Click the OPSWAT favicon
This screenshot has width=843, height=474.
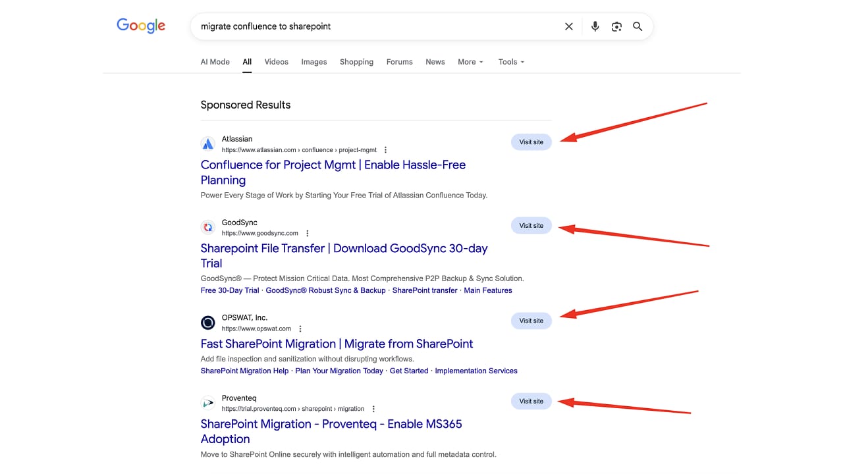pyautogui.click(x=208, y=323)
